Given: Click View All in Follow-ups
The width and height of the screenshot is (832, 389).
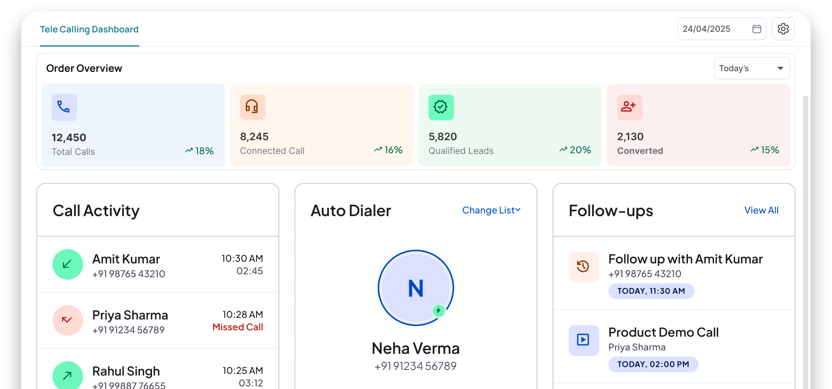Looking at the screenshot, I should coord(761,210).
